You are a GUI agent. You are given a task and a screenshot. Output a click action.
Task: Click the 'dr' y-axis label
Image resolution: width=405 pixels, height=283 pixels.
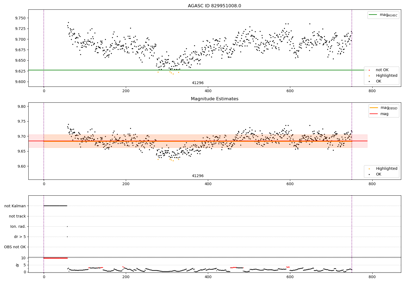point(18,265)
